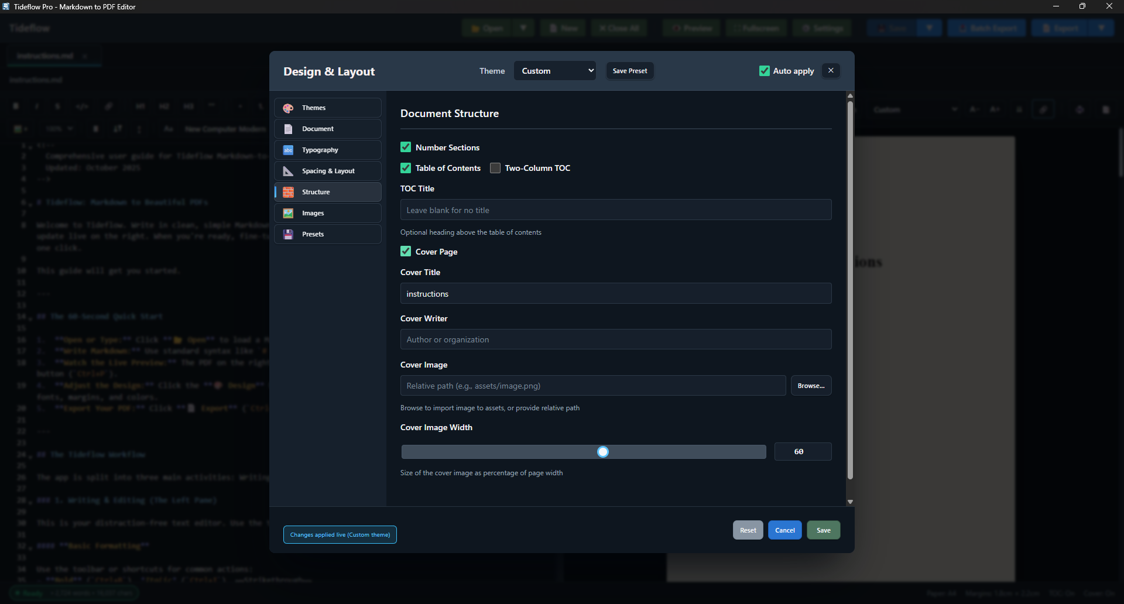Click the Images picture icon in sidebar

[x=288, y=214]
